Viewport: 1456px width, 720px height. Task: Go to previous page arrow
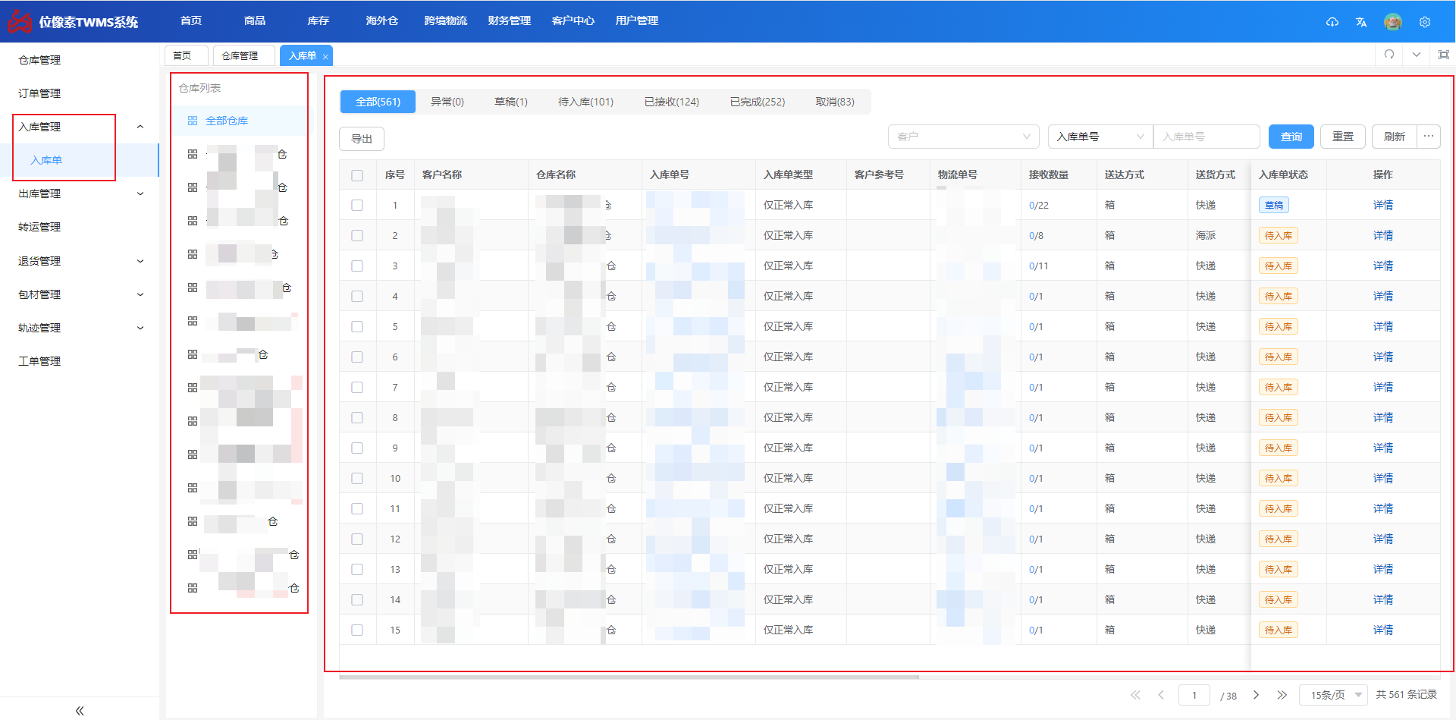[1161, 695]
